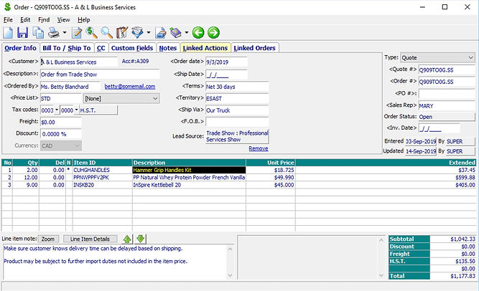
Task: Open the Help menu
Action: (84, 20)
